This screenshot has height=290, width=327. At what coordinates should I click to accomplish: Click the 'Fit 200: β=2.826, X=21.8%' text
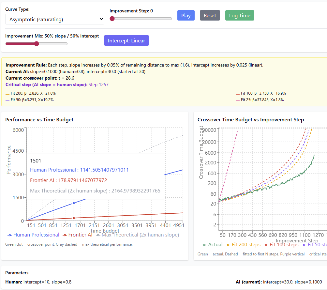[x=33, y=93]
